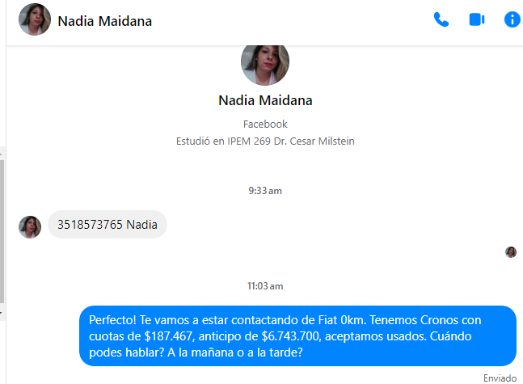The height and width of the screenshot is (384, 523).
Task: Click the scrollbar up arrow on the left edge
Action: tap(2, 154)
